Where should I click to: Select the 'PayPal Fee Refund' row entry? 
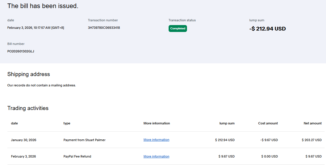77,157
